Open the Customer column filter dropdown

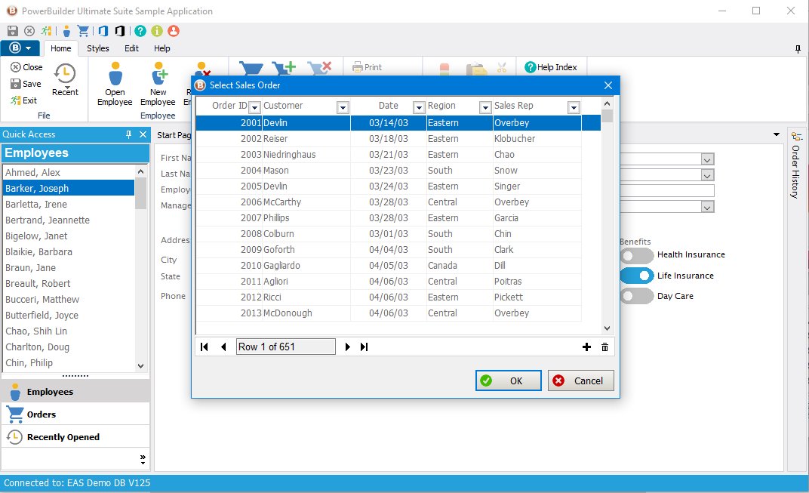pyautogui.click(x=343, y=107)
